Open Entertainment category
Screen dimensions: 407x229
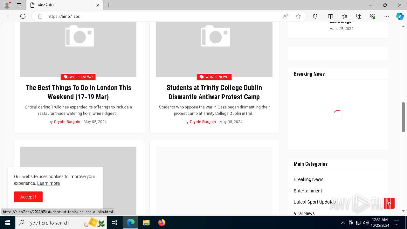308,191
